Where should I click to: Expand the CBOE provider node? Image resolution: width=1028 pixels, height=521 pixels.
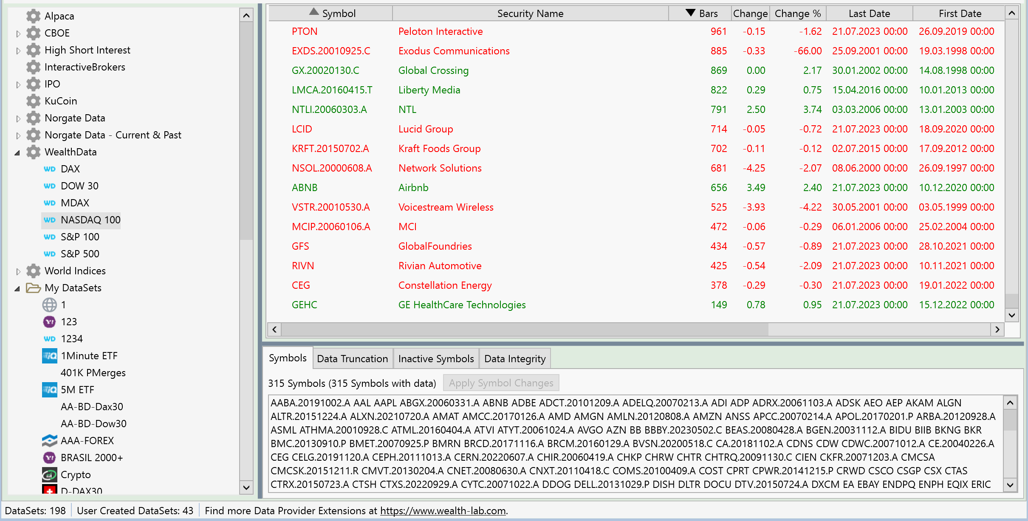(18, 34)
